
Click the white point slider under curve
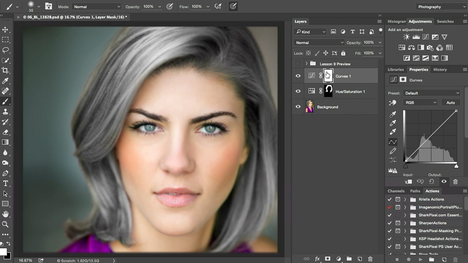pos(456,166)
